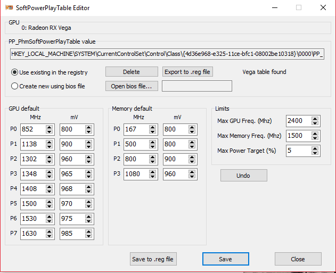Click the Delete button
The image size is (336, 273).
tap(132, 72)
